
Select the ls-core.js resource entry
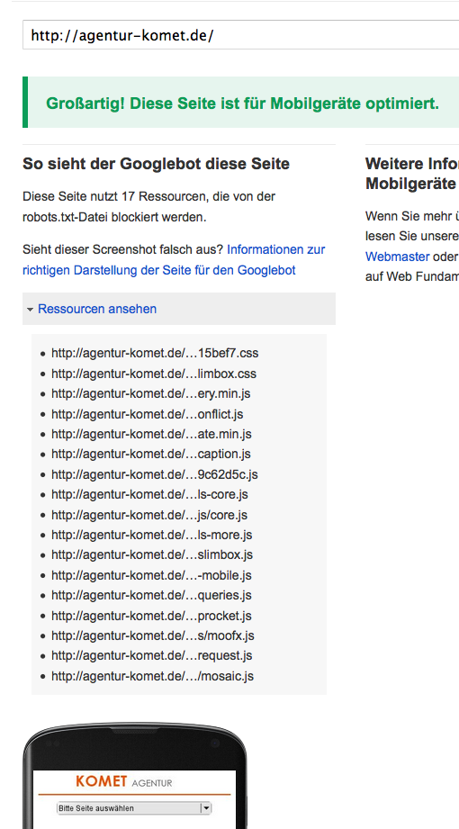tap(149, 495)
